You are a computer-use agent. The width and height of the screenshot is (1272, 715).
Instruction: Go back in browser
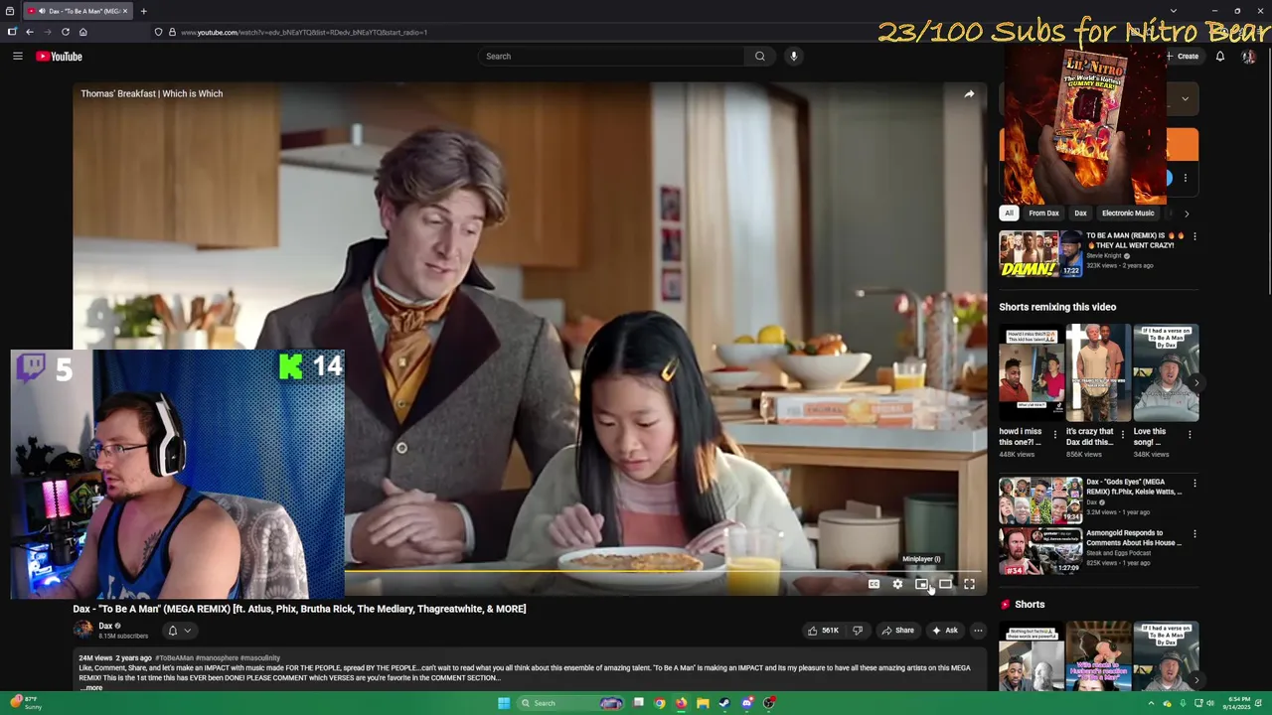tap(30, 32)
